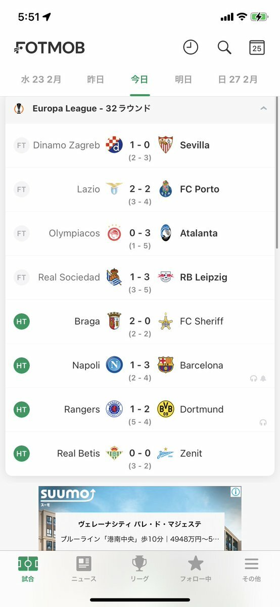Select 水 23 2月 date tab
The image size is (280, 607).
pyautogui.click(x=41, y=79)
